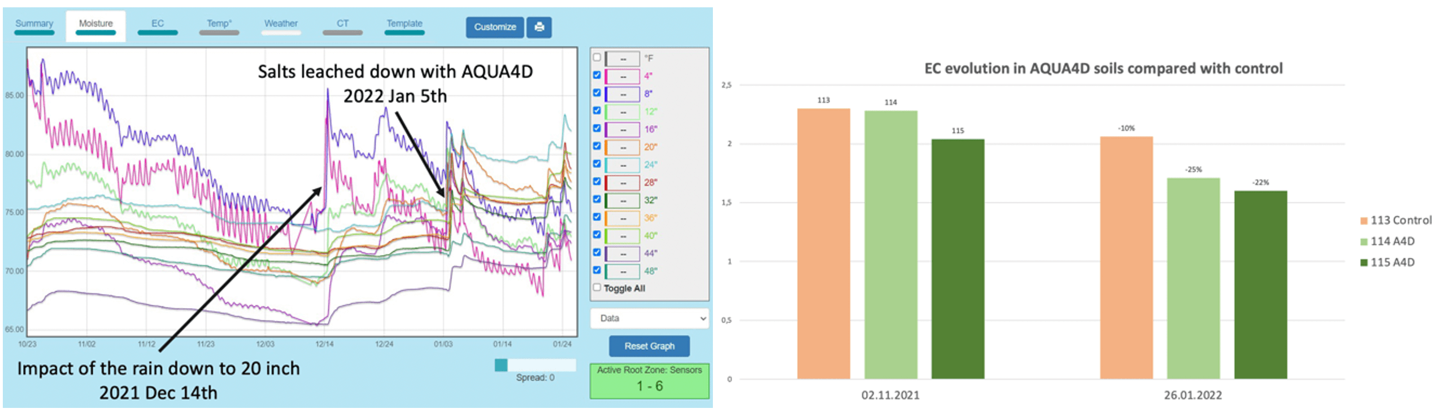
Task: Click the 8" blue color value box
Action: pyautogui.click(x=623, y=94)
